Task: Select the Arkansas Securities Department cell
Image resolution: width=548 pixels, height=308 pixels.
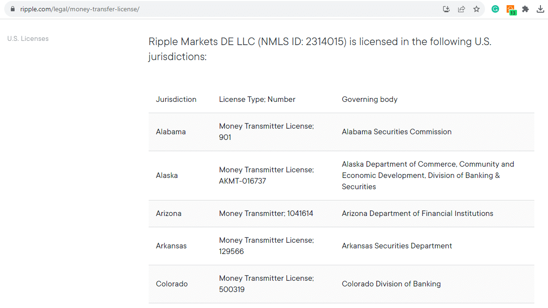Action: (397, 246)
